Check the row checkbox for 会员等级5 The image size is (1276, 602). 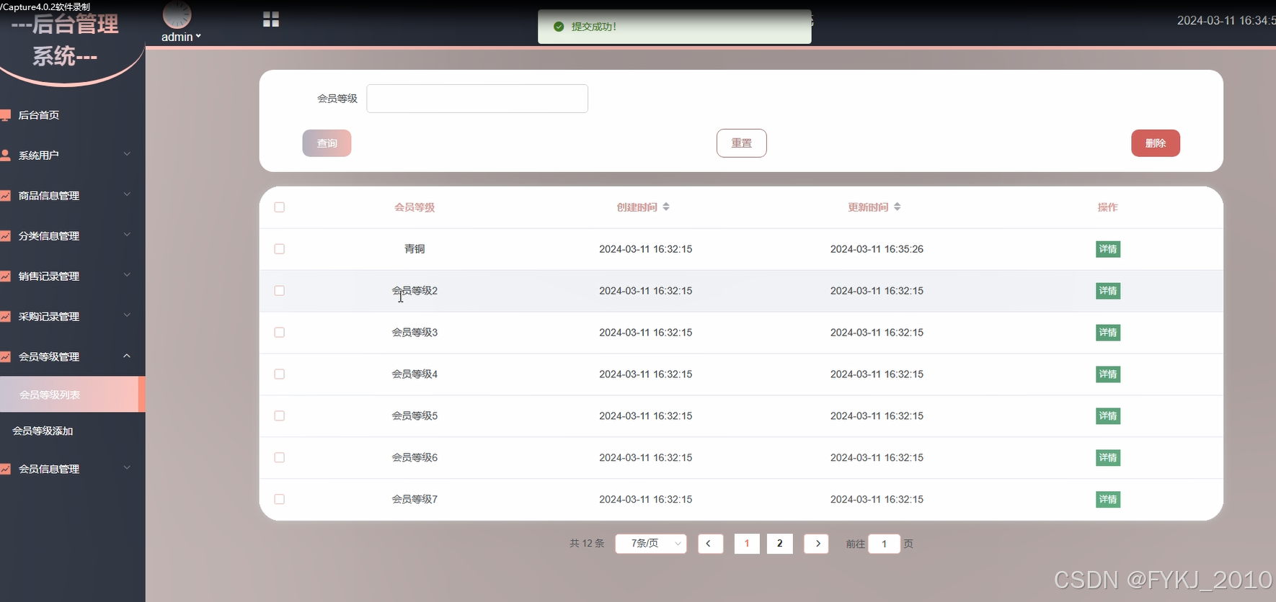coord(280,416)
